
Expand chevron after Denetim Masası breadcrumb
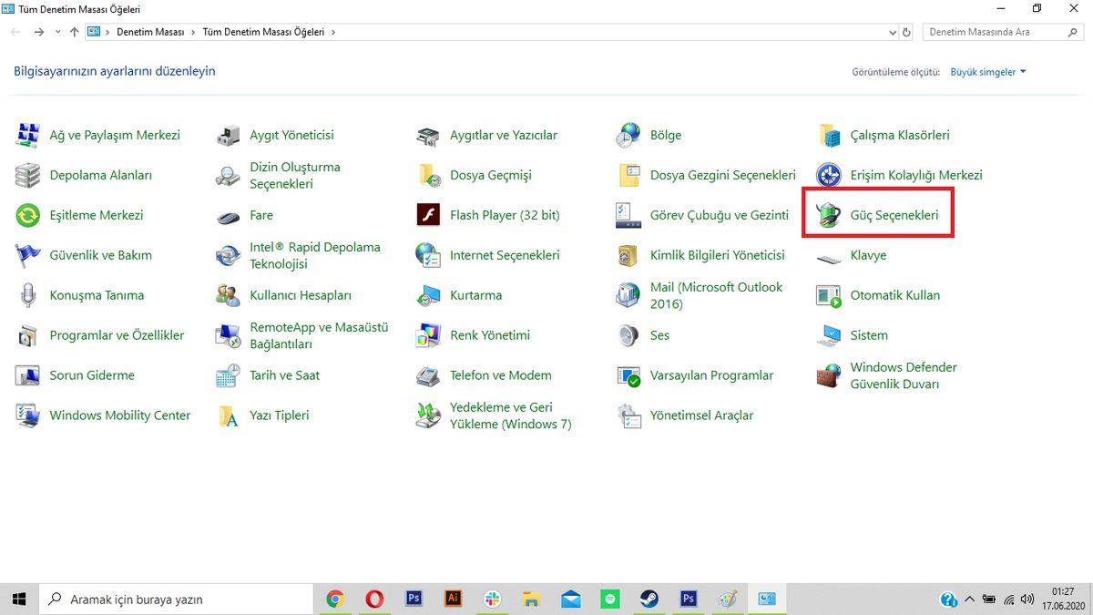[192, 32]
